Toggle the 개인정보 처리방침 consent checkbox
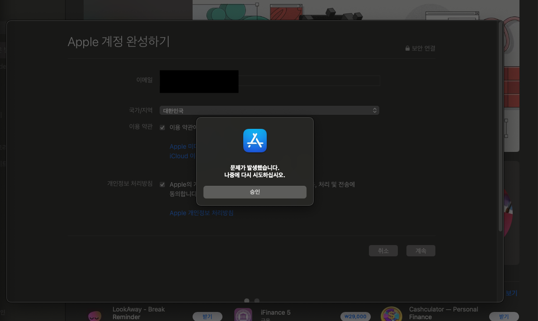Image resolution: width=538 pixels, height=321 pixels. (x=162, y=184)
